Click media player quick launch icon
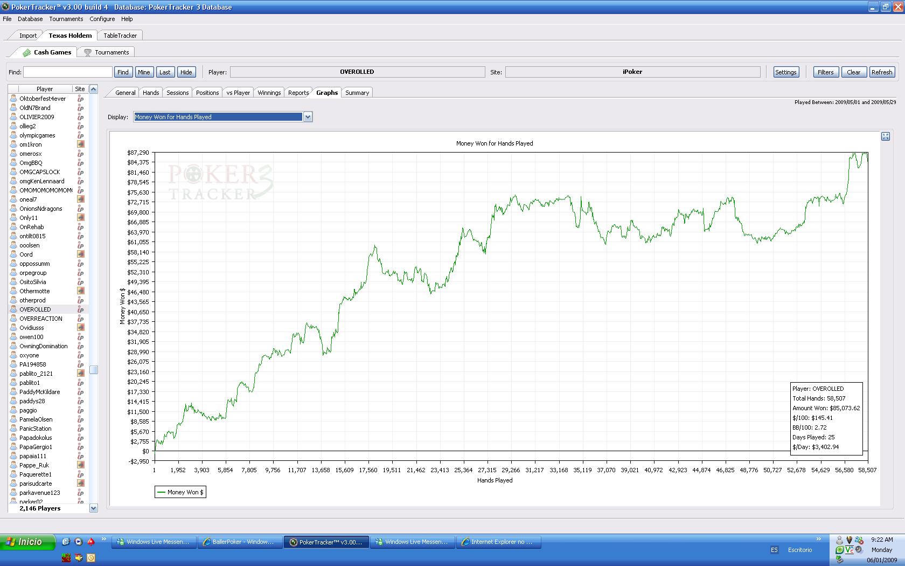The height and width of the screenshot is (566, 905). pyautogui.click(x=78, y=542)
